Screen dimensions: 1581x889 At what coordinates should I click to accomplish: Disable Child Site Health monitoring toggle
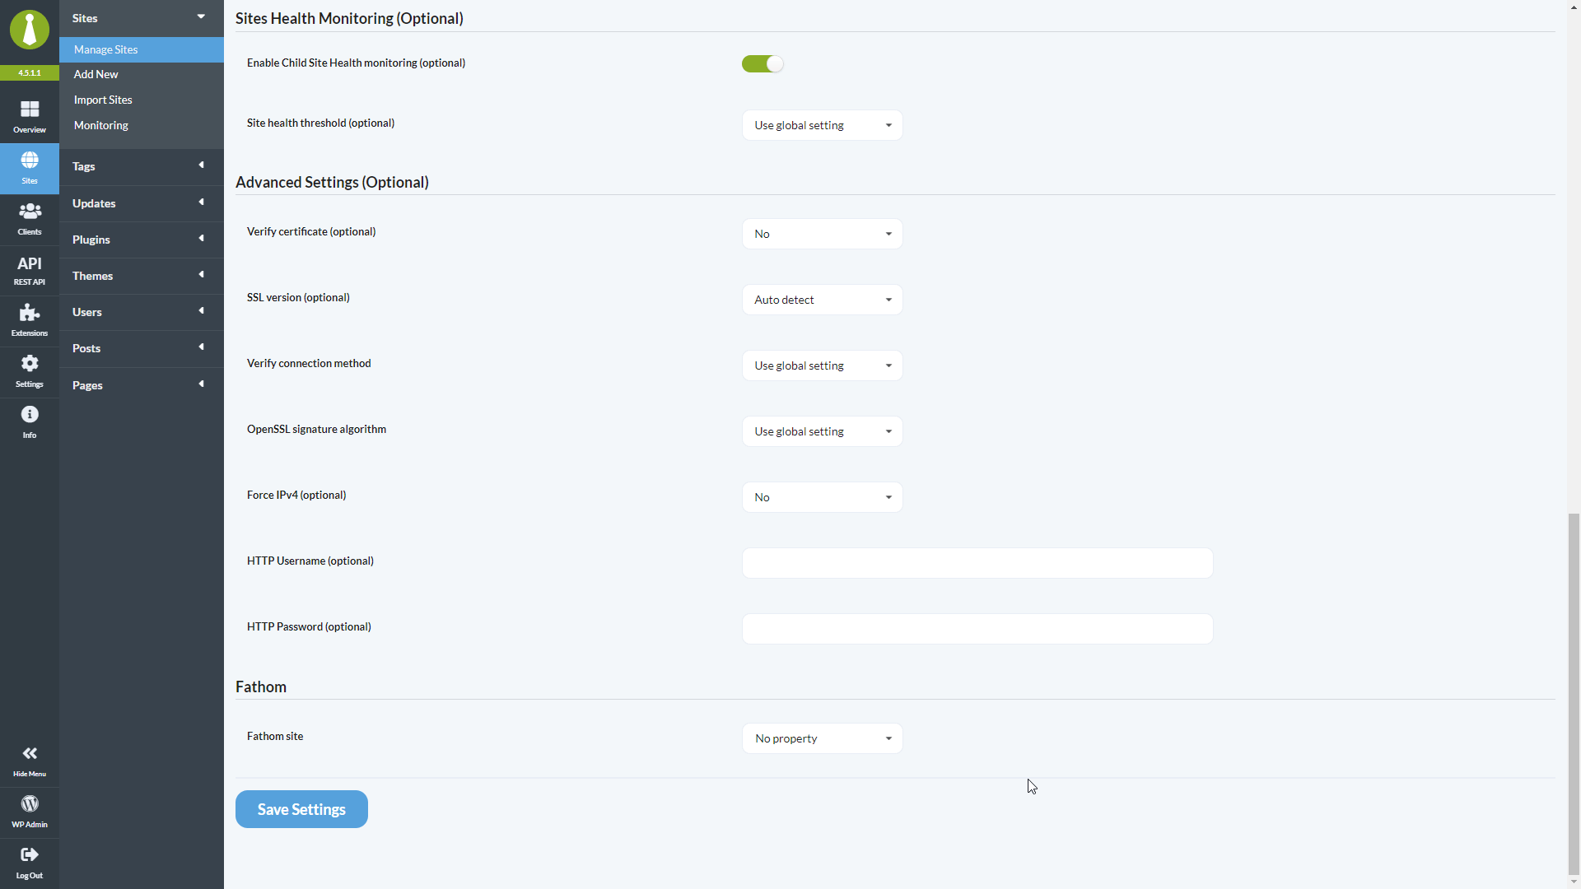tap(762, 63)
